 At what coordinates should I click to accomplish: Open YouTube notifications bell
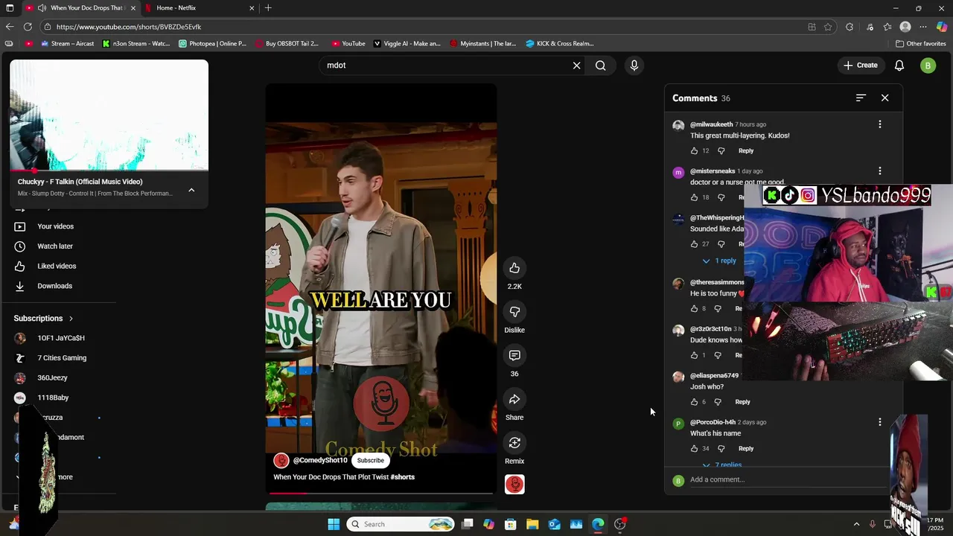pyautogui.click(x=899, y=66)
